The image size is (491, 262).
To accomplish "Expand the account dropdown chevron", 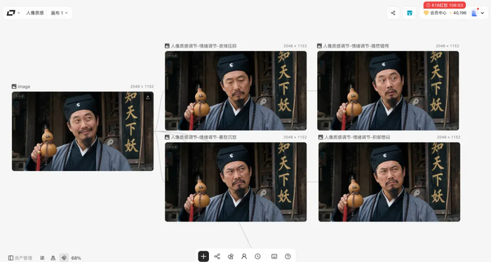I will (483, 13).
